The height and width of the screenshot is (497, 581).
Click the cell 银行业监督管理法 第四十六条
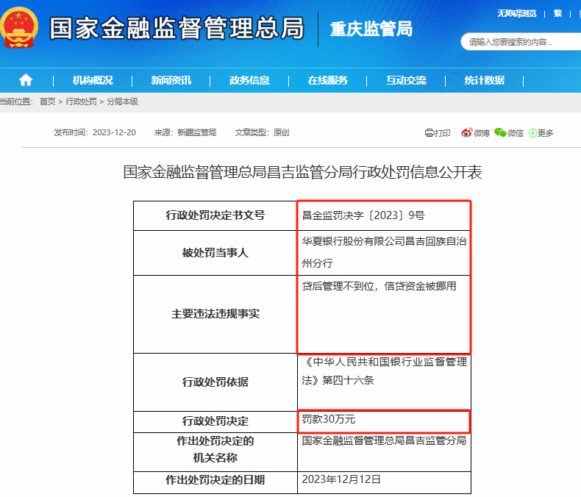pyautogui.click(x=384, y=382)
